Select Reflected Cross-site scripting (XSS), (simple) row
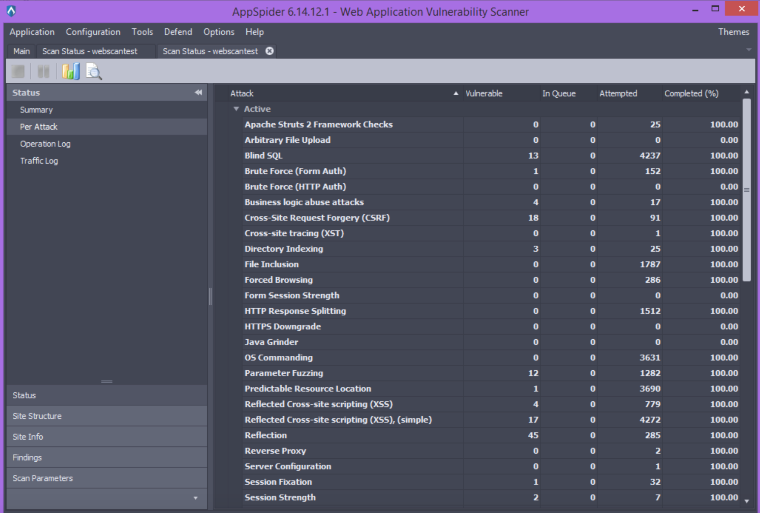 click(x=491, y=420)
